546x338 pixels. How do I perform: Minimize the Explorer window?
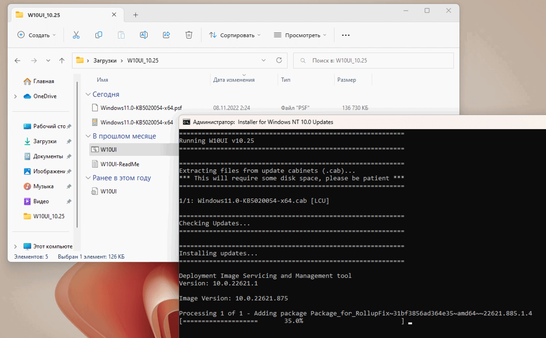(x=406, y=11)
